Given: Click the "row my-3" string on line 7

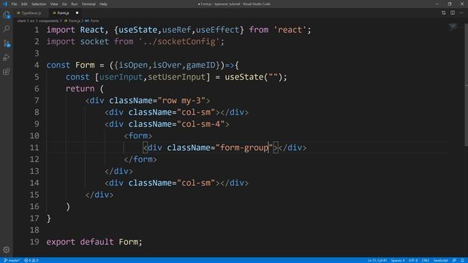Looking at the screenshot, I should [x=181, y=101].
